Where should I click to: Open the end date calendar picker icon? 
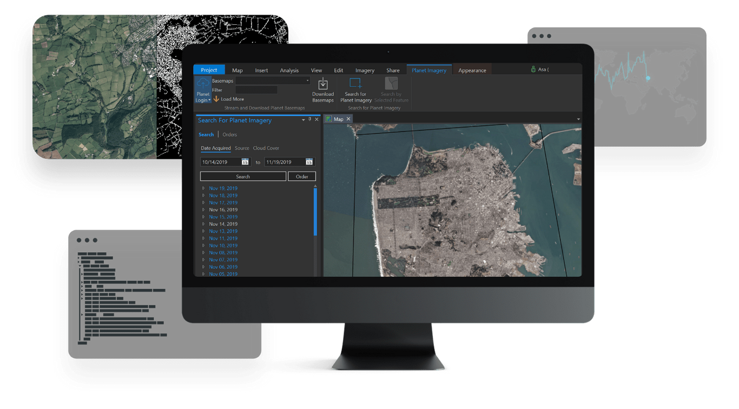click(x=309, y=161)
